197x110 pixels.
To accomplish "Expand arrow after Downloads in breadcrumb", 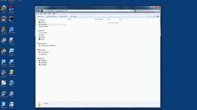I will [x=64, y=11].
